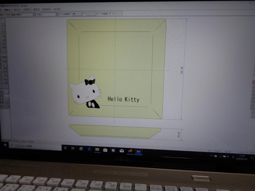This screenshot has width=255, height=191.
Task: Open the 作図(D) draw menu
Action: click(x=27, y=9)
